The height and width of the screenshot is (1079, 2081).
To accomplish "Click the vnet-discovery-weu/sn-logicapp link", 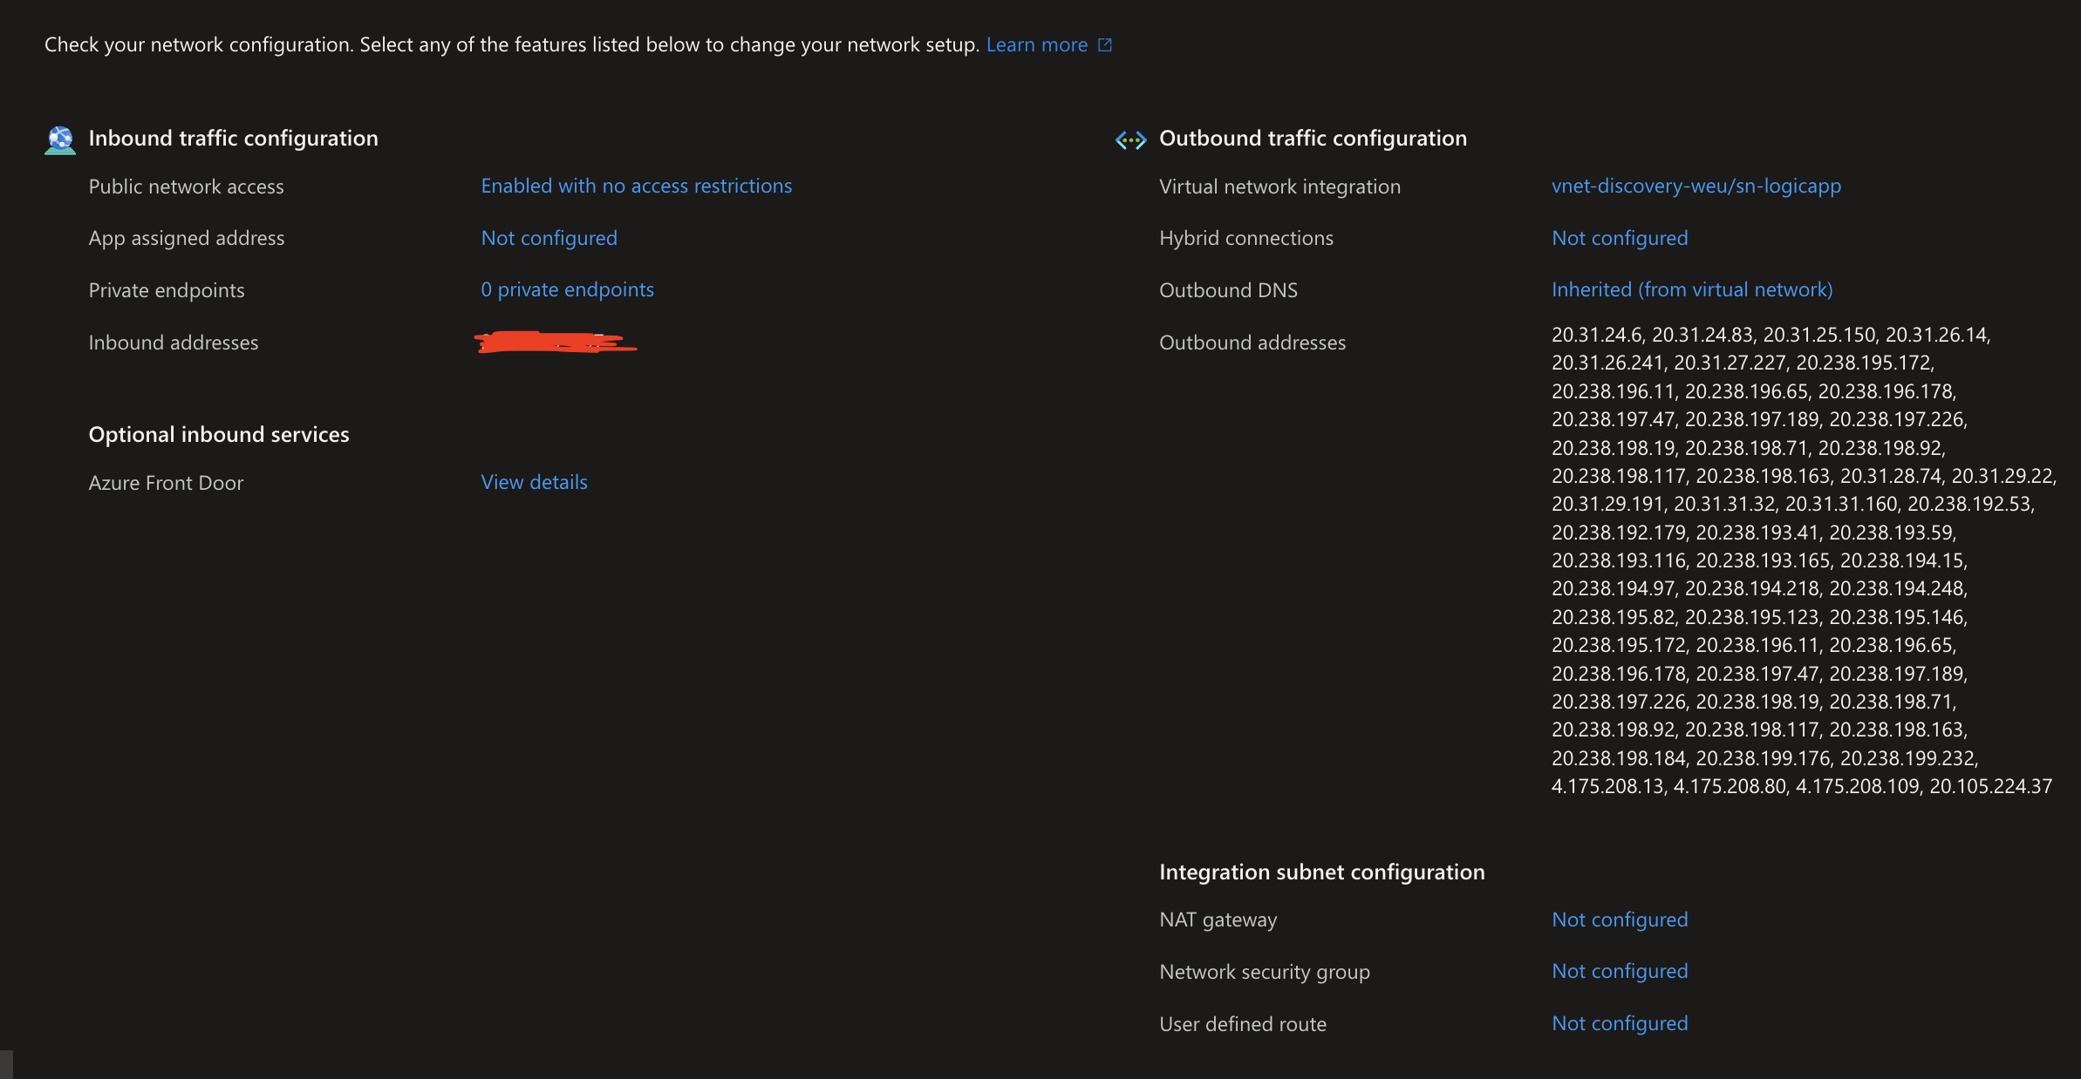I will pos(1695,184).
